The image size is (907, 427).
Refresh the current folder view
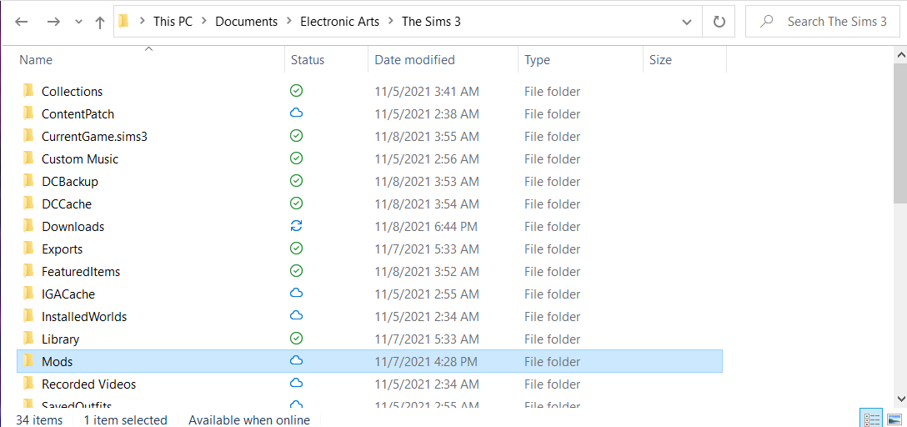[719, 22]
